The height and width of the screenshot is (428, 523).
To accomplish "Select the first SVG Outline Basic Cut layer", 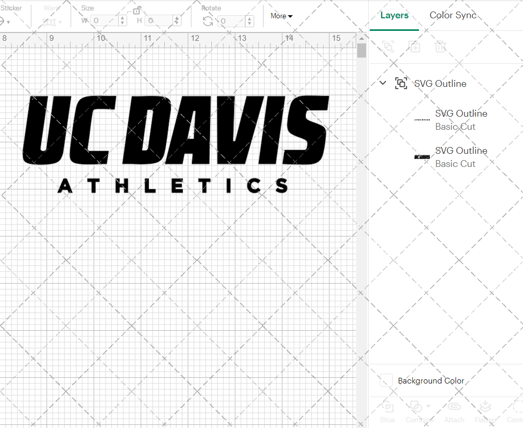I will pos(461,120).
